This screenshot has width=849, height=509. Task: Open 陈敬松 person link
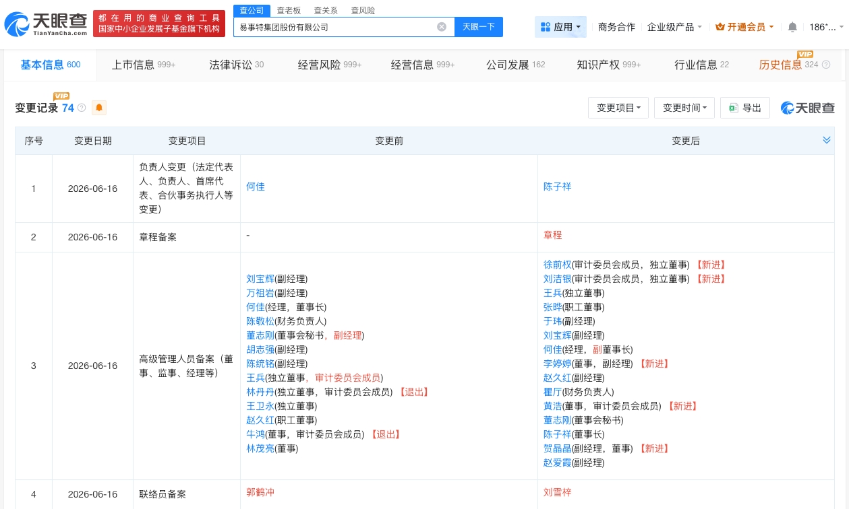[x=260, y=321]
